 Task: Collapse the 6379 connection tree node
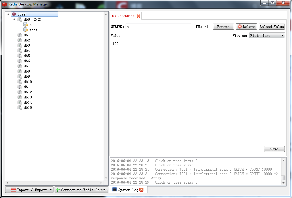point(8,14)
